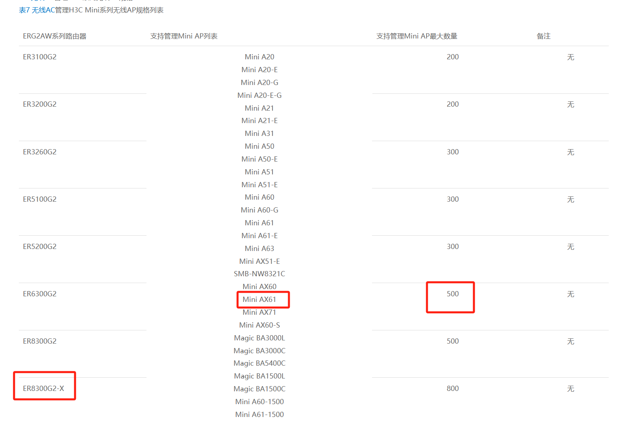Select the ER6300G2 router cell
Screen dimensions: 626x423
click(x=40, y=294)
